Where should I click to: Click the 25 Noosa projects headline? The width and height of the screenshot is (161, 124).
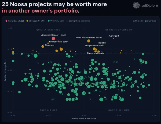[54, 4]
